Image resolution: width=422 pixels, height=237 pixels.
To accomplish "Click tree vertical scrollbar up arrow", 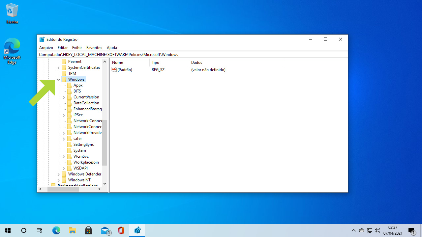I will pos(105,62).
